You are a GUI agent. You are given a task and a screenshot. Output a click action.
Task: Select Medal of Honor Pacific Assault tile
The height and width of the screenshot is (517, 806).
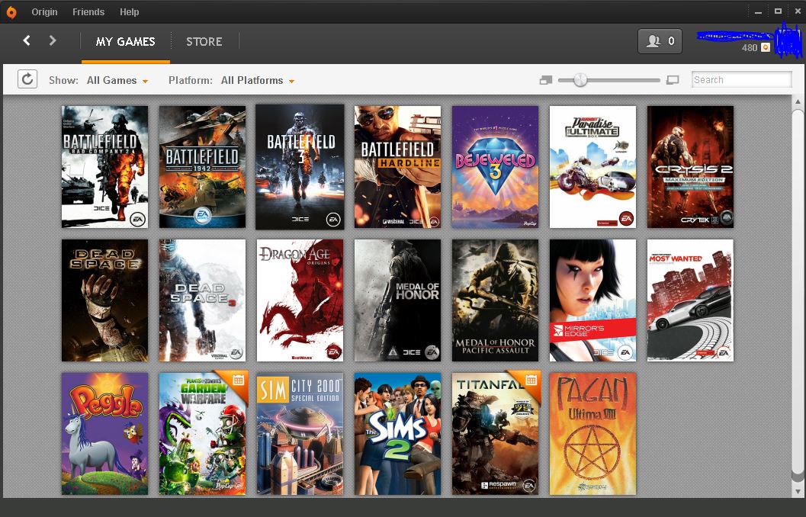click(x=495, y=300)
